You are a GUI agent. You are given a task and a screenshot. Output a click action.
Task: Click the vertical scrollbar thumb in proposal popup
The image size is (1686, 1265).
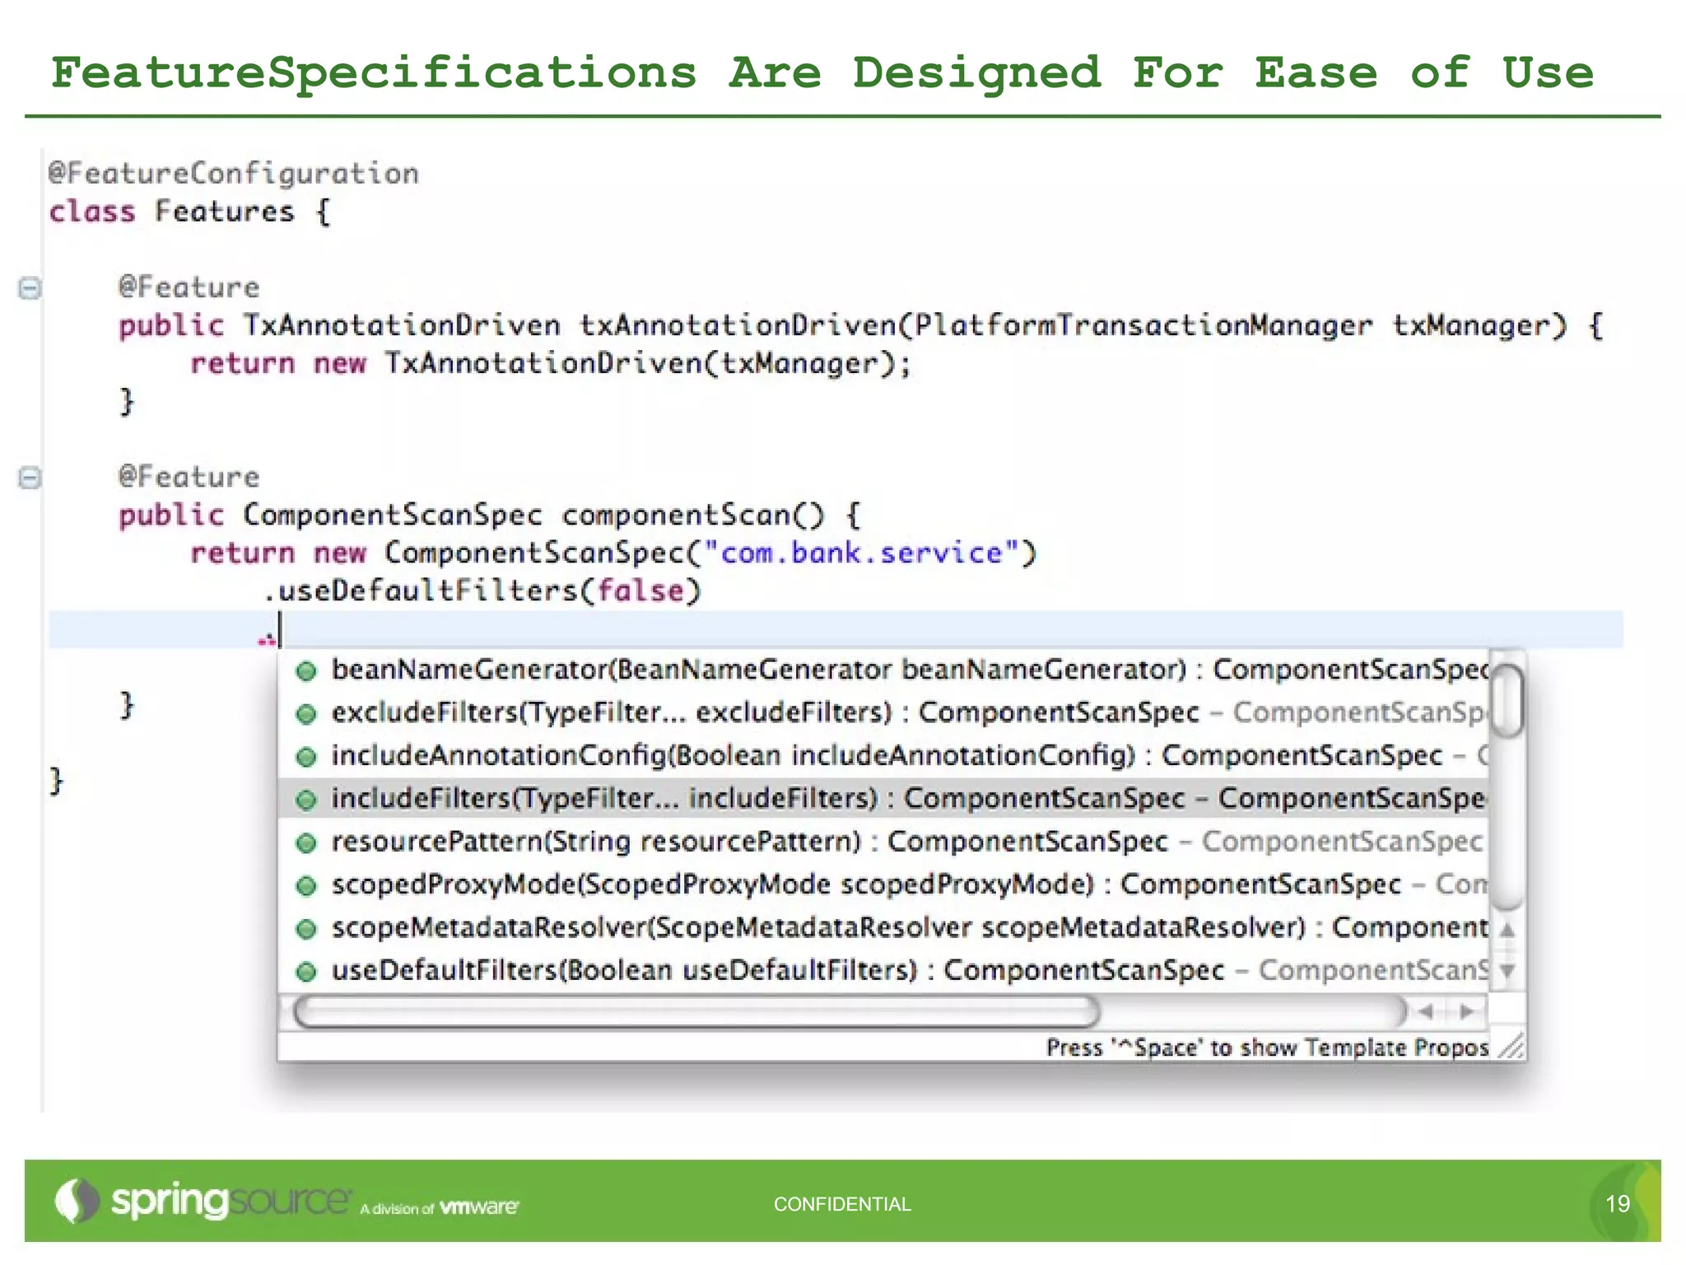pyautogui.click(x=1507, y=700)
